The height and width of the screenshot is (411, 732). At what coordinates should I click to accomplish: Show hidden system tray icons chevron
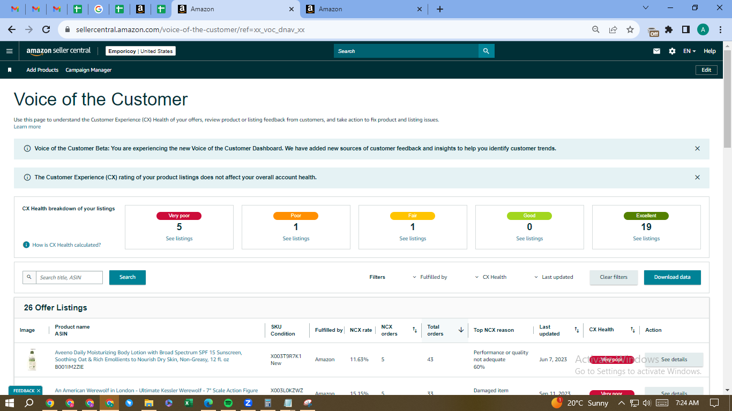pos(622,403)
